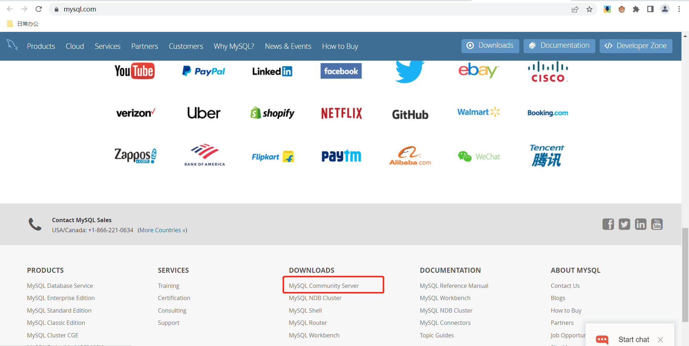
Task: Open the How to Buy menu
Action: tap(340, 46)
